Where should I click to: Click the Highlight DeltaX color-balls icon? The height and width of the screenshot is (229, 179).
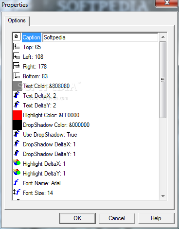[17, 162]
